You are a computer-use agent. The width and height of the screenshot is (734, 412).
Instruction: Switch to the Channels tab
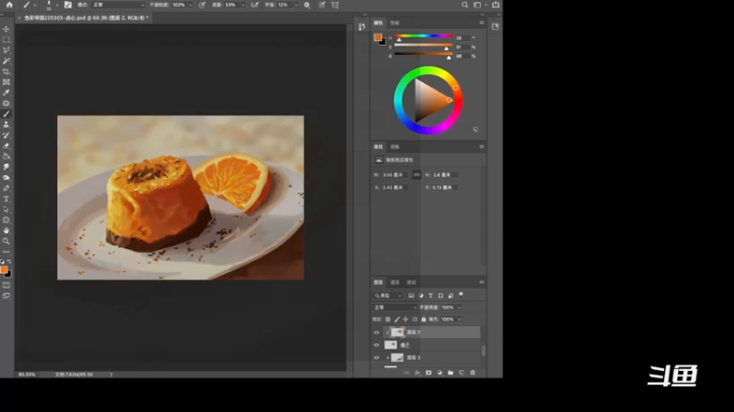point(395,282)
